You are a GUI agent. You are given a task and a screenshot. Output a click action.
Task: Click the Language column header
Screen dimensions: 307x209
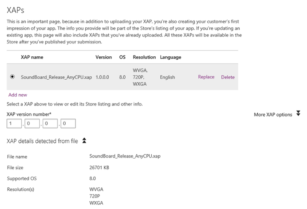click(171, 57)
